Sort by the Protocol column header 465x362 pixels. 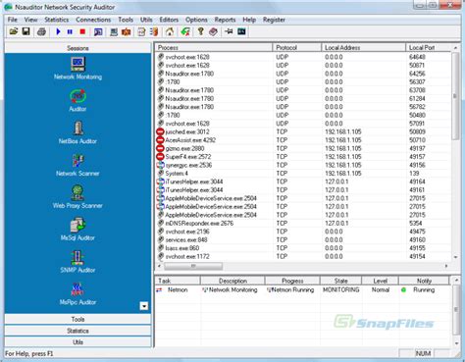point(296,48)
